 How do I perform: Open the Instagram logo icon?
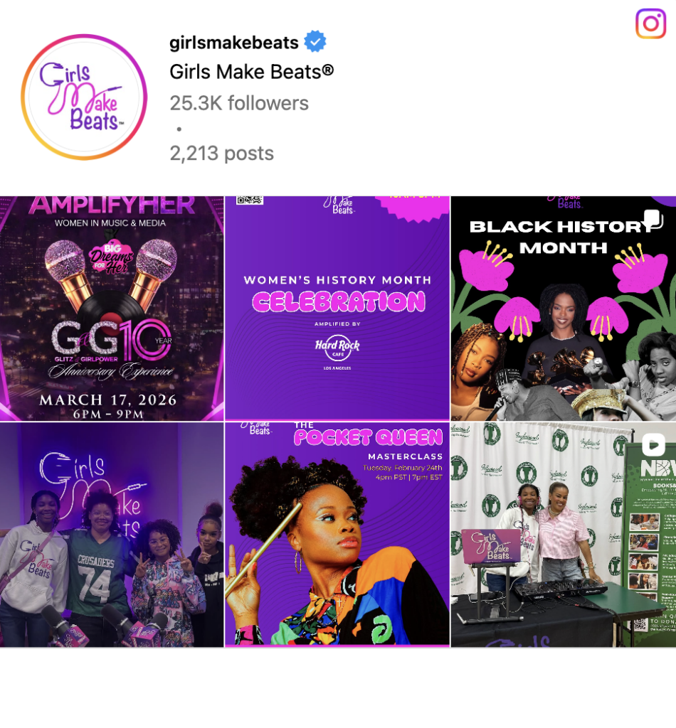[x=650, y=23]
